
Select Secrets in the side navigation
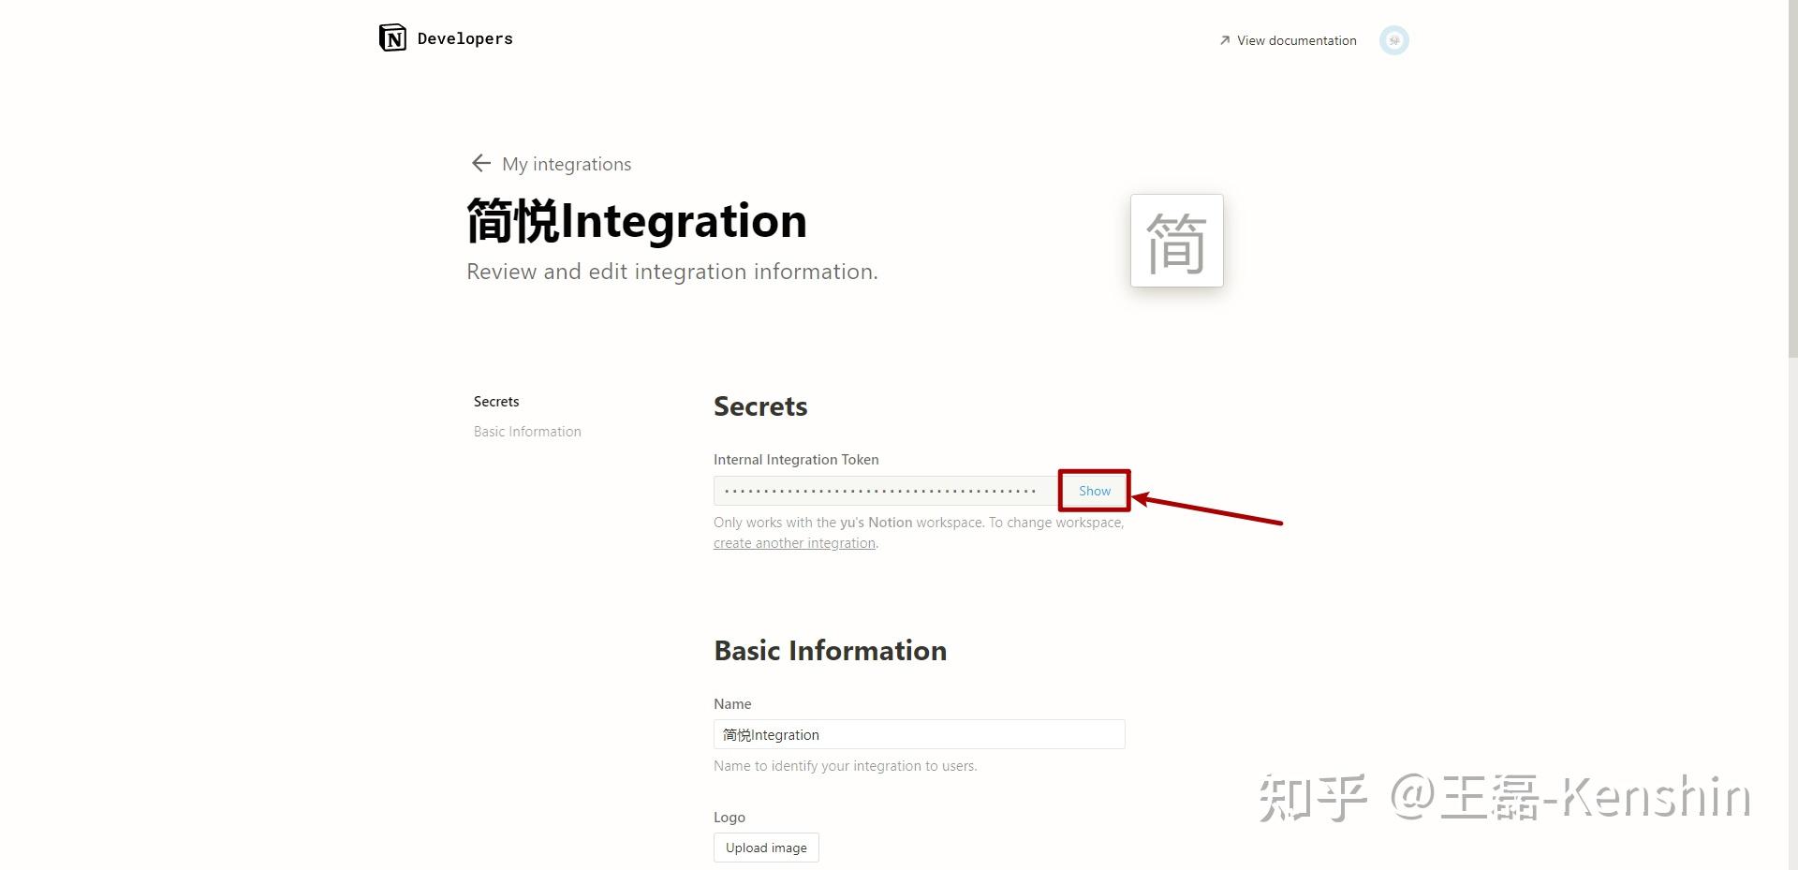(496, 401)
